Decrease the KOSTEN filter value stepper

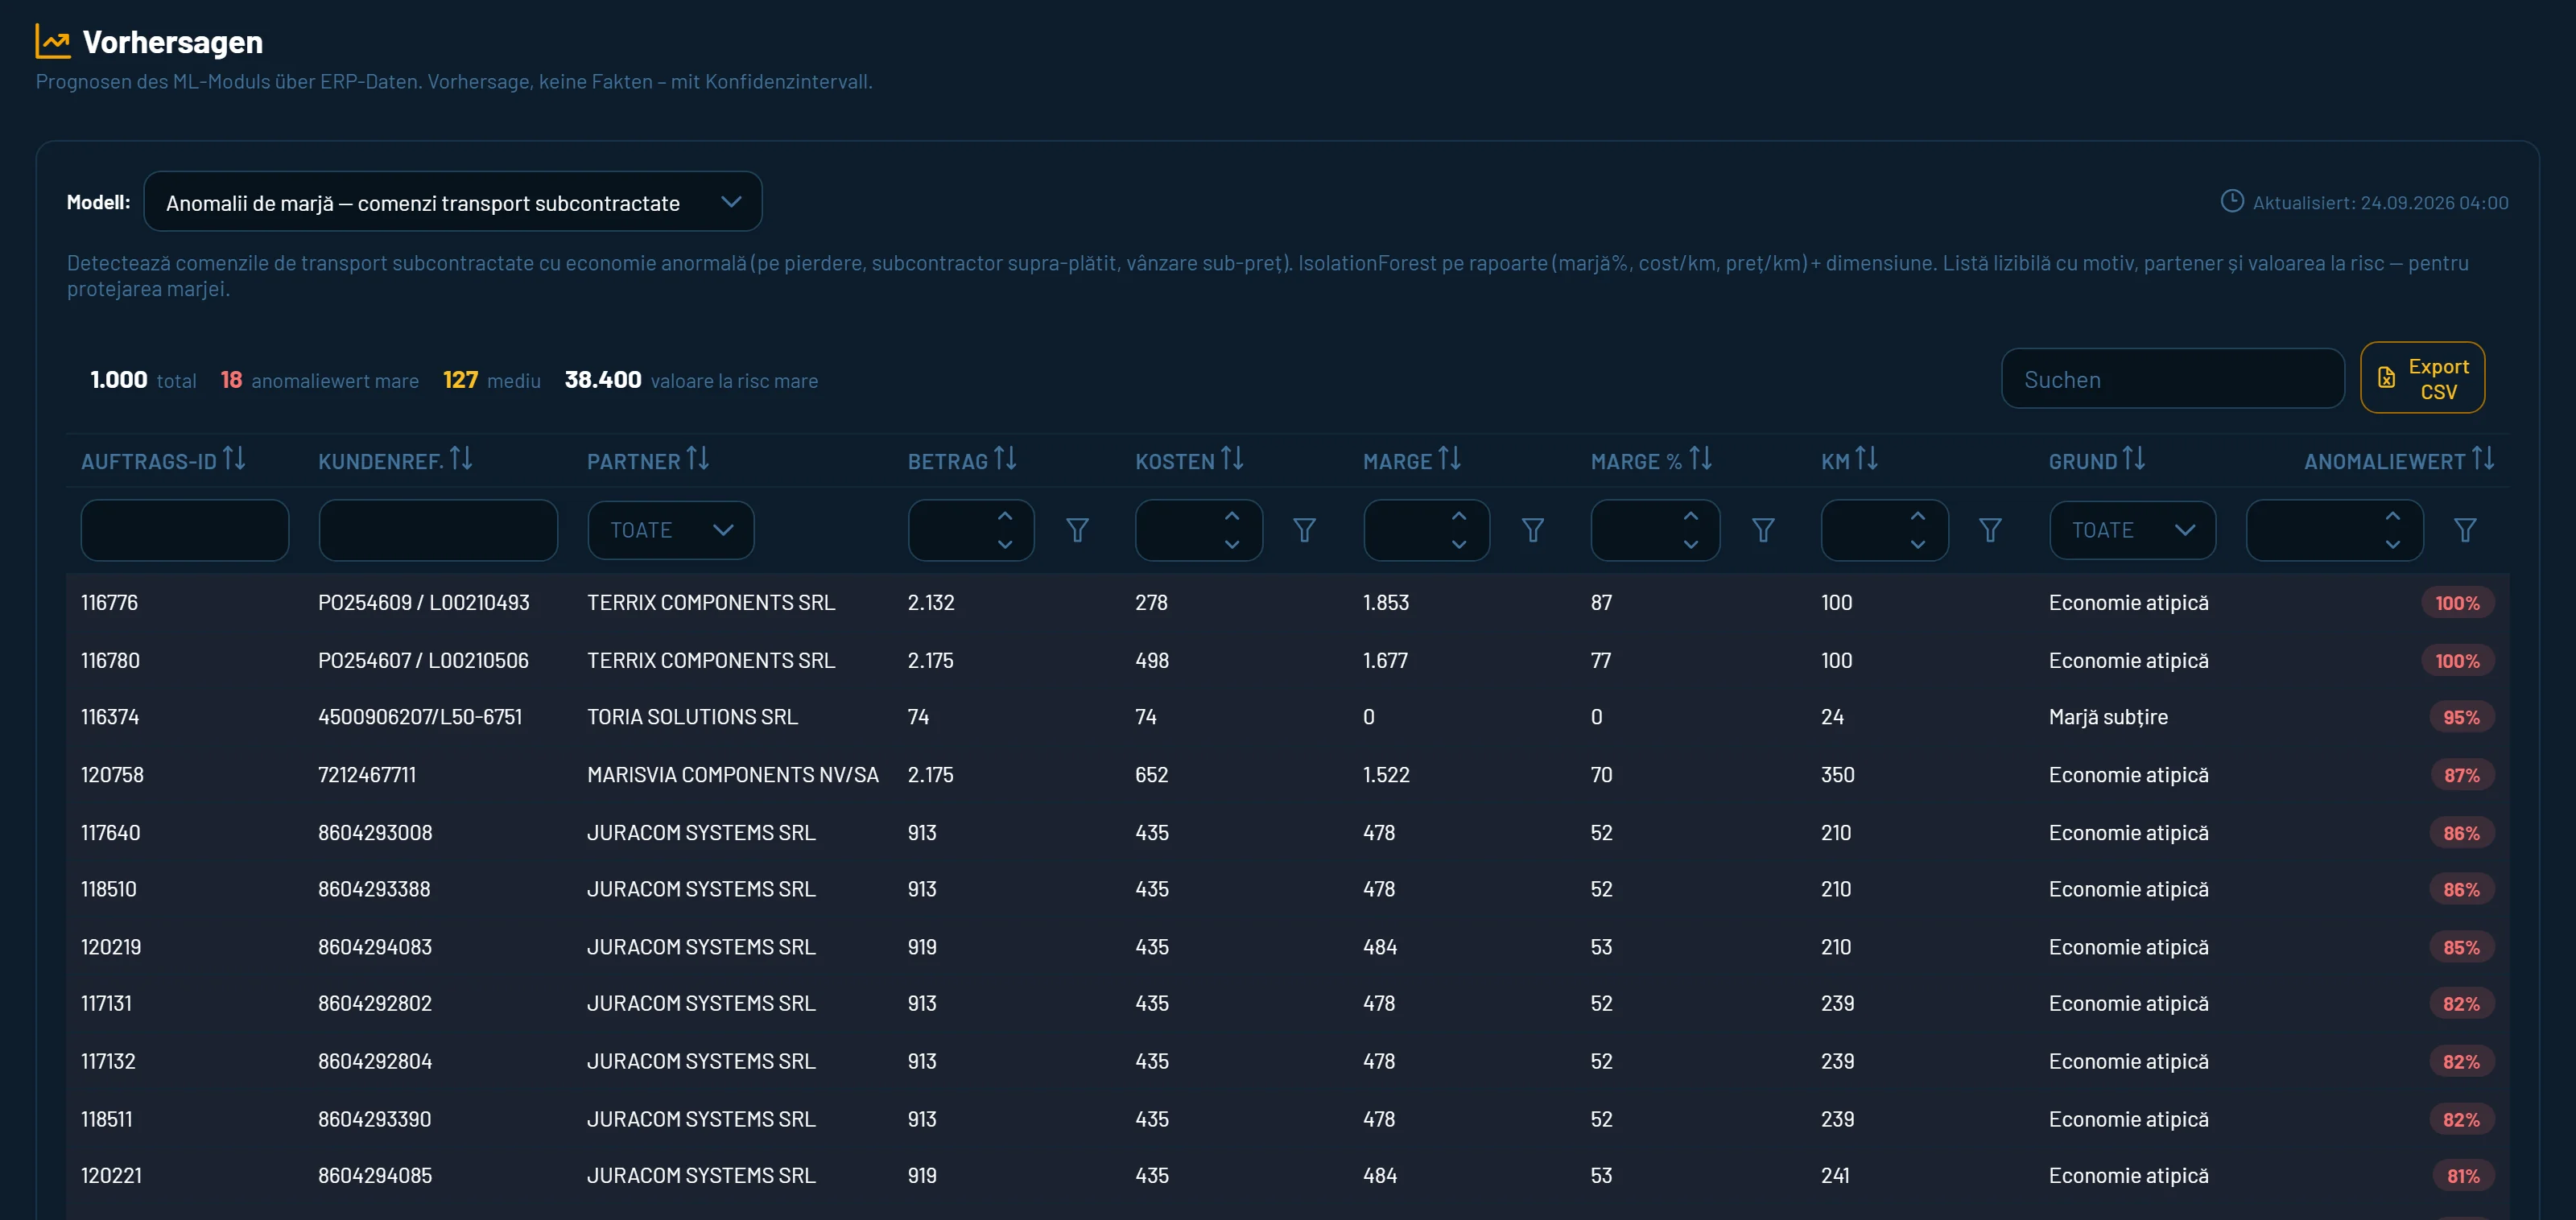coord(1232,544)
